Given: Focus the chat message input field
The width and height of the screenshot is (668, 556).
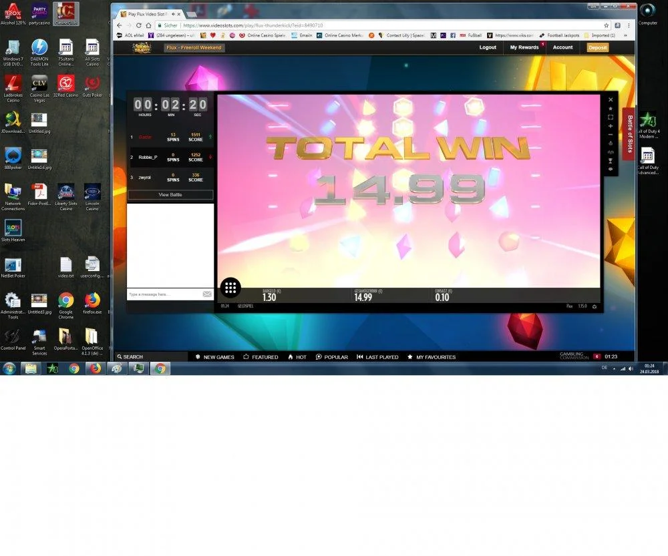Looking at the screenshot, I should 164,294.
